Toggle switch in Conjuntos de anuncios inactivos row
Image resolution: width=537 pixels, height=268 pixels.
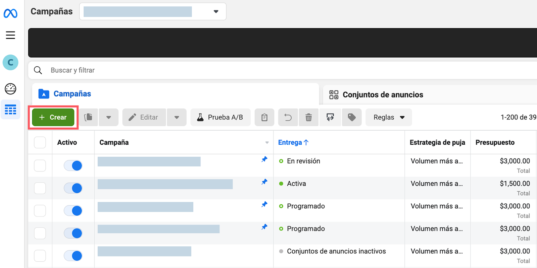point(73,256)
